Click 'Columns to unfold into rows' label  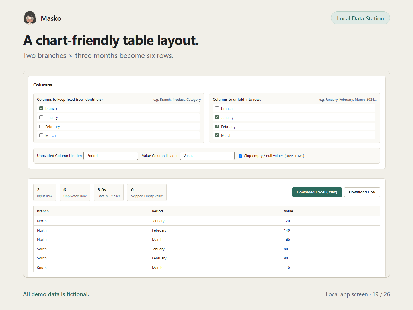(x=237, y=99)
